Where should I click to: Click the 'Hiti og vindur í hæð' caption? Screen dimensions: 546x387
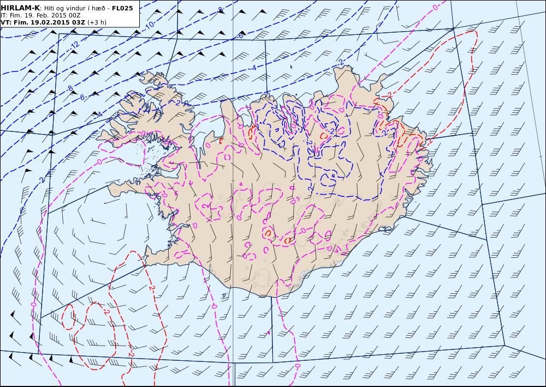74,8
